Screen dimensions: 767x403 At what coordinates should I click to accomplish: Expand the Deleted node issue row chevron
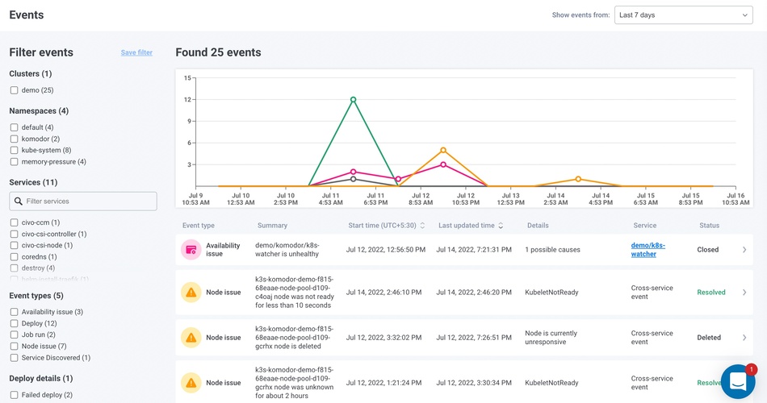pyautogui.click(x=744, y=338)
